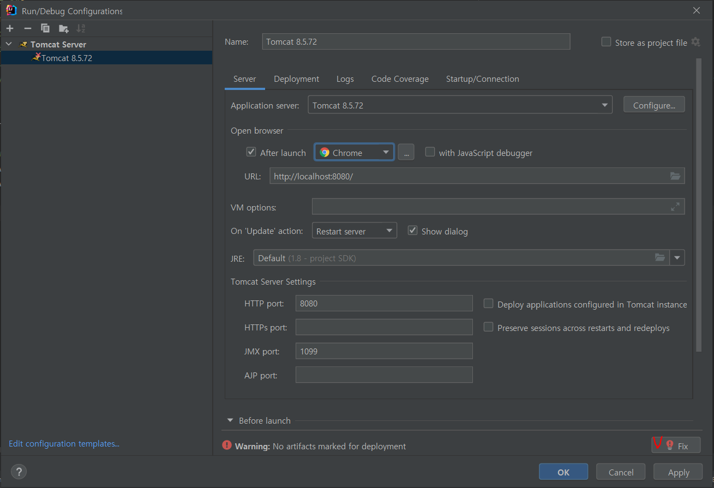The image size is (714, 488).
Task: Enable Deploy applications configured in Tomcat instance
Action: coord(488,304)
